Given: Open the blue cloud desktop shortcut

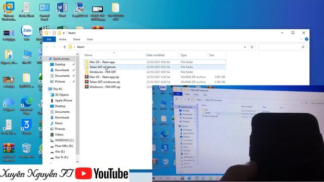Looking at the screenshot, I should [x=9, y=105].
